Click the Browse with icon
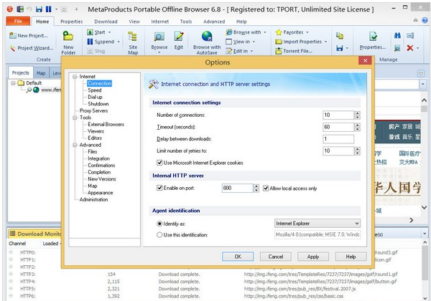The image size is (431, 301). click(229, 32)
